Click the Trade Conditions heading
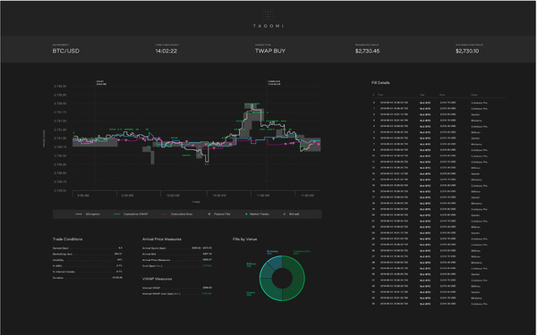Screen dimensions: 537x335 pos(67,239)
